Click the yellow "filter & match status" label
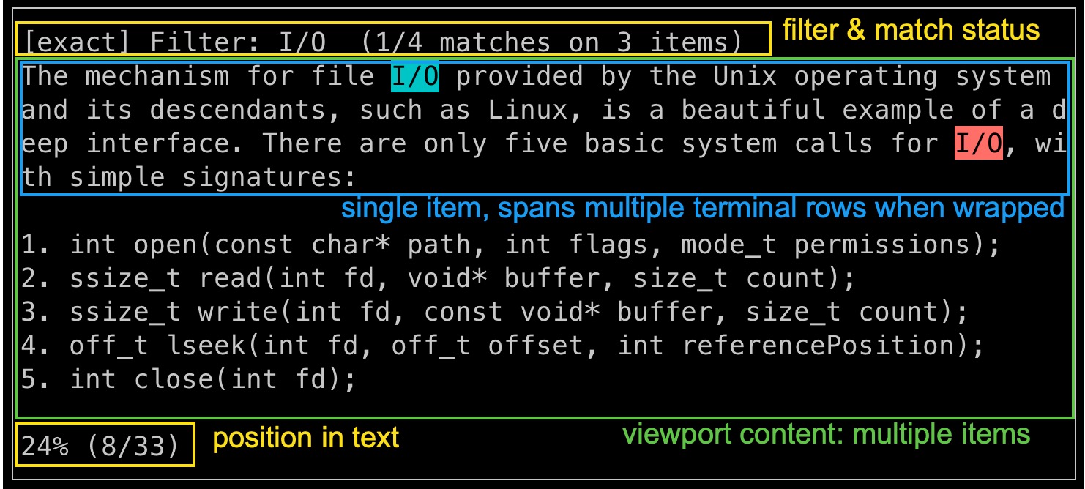1085x489 pixels. coord(911,31)
